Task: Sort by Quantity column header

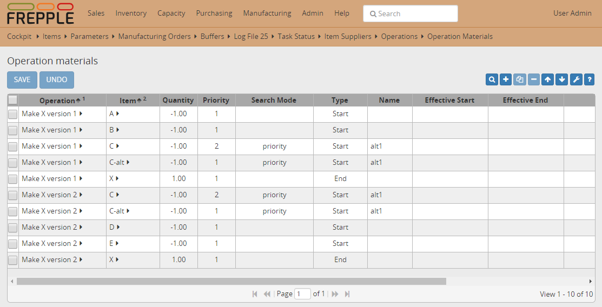Action: click(178, 100)
